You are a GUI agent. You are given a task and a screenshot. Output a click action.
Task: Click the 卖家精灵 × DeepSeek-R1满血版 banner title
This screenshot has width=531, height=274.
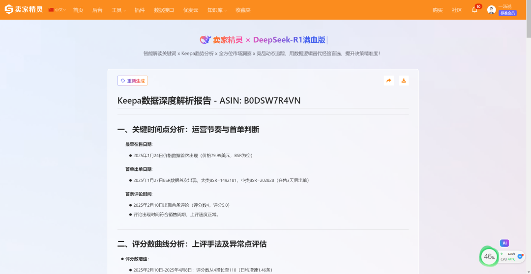pyautogui.click(x=269, y=40)
